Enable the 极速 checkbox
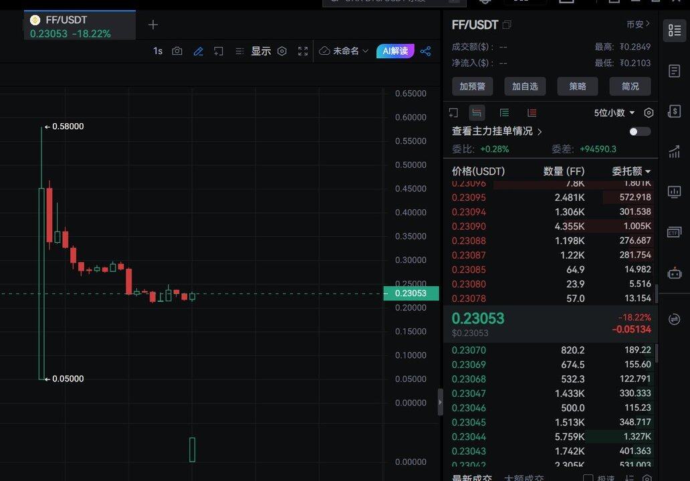690x481 pixels. pos(588,478)
